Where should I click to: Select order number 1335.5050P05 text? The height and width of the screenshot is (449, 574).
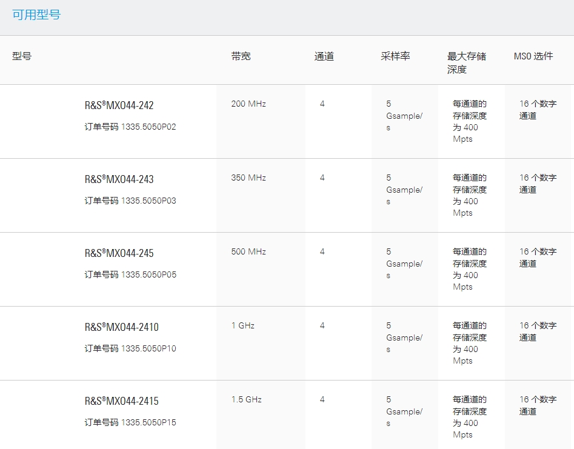[x=149, y=275]
